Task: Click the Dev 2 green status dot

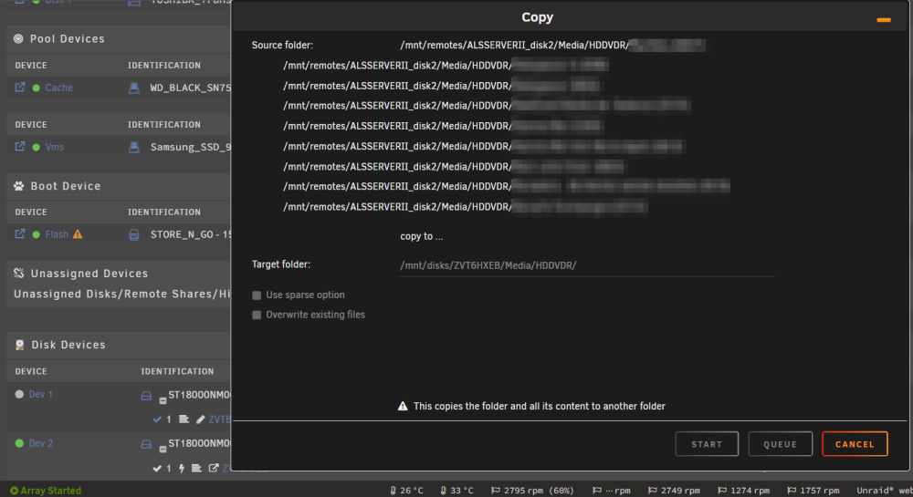Action: pos(19,443)
